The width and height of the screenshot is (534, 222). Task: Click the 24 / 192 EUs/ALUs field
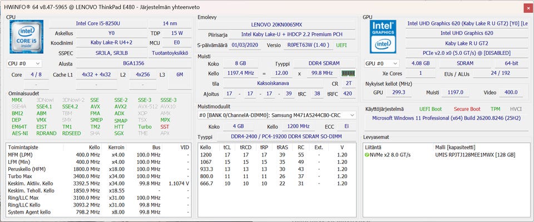500,73
